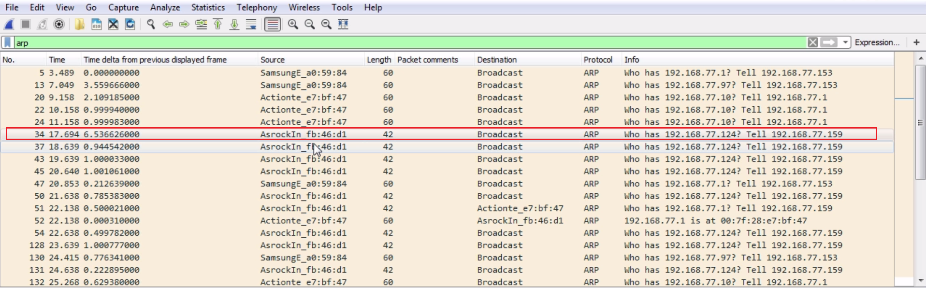Sort by the Time column header
The height and width of the screenshot is (288, 926).
point(63,59)
